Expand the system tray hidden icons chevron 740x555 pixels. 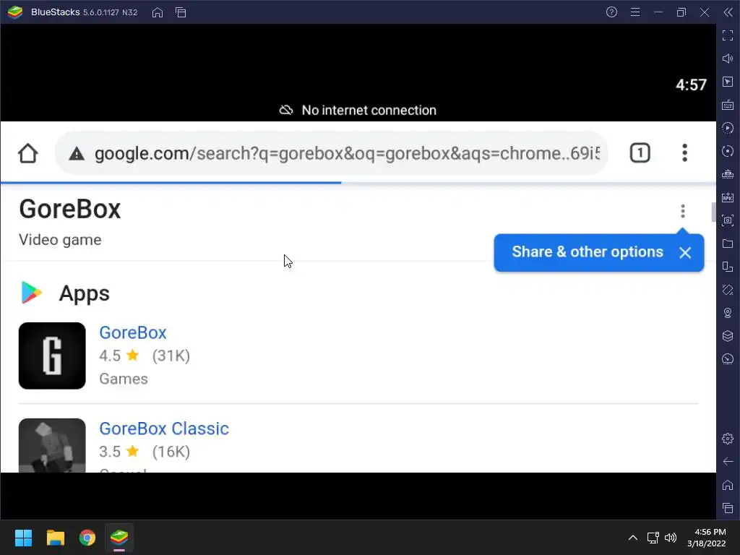(x=633, y=538)
